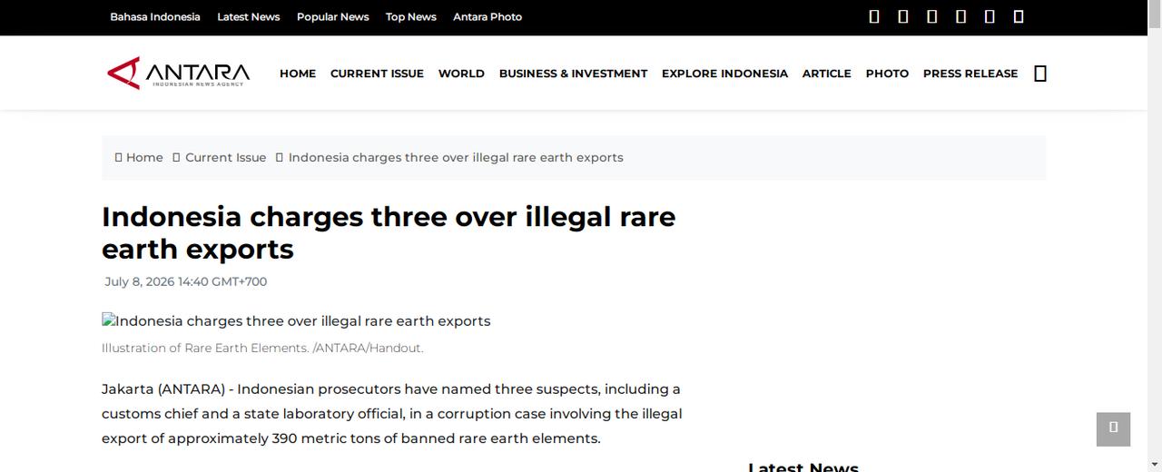Viewport: 1162px width, 472px height.
Task: Click the paragraph beginning 'Jakarta (ANTARA) - Indonesian prosecutors'
Action: tap(392, 414)
